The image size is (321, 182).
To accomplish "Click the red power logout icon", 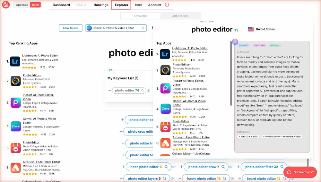I will click(x=167, y=4).
